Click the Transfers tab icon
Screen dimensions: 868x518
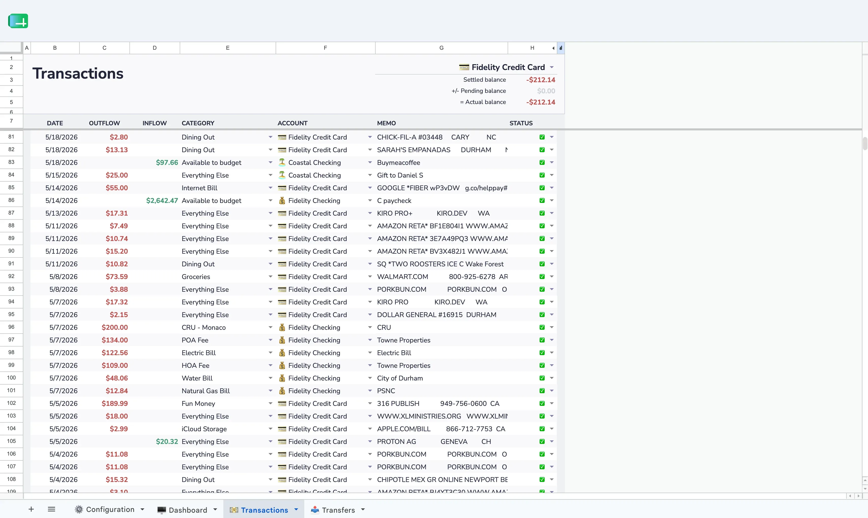pyautogui.click(x=315, y=510)
